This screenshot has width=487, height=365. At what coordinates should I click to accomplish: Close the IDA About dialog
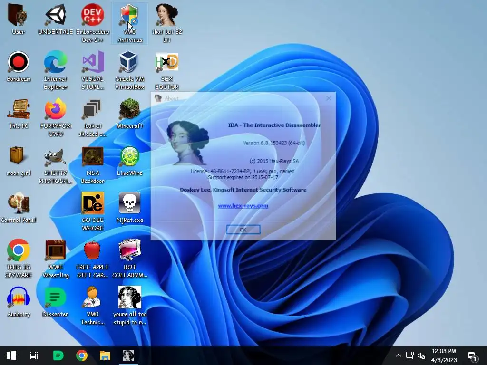click(329, 98)
